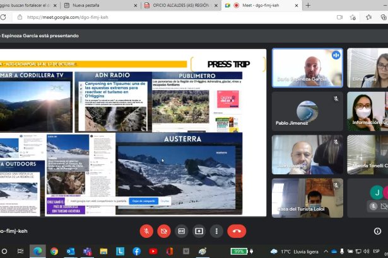Open weather widget '17°C Lluvia ligera'

click(295, 252)
